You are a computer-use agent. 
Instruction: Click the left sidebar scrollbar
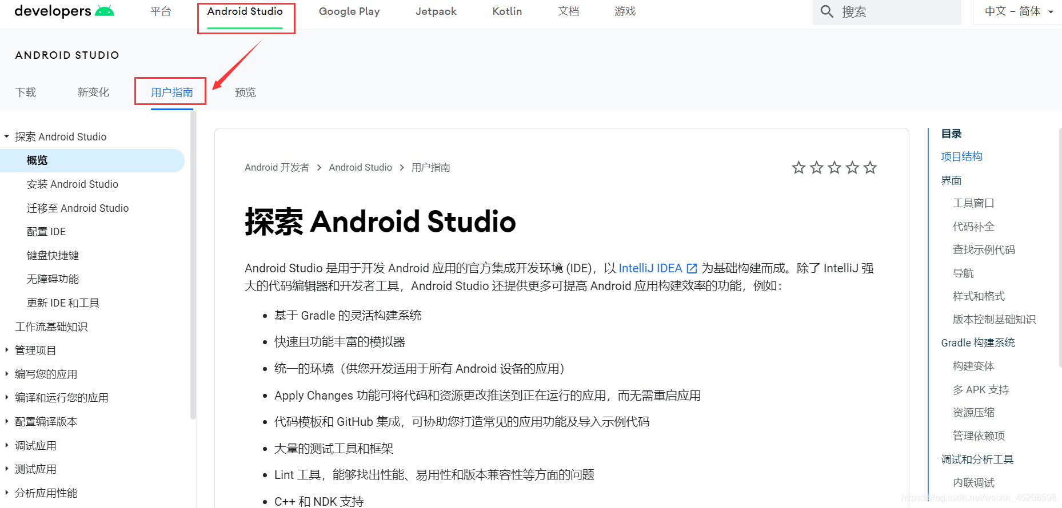[x=193, y=265]
